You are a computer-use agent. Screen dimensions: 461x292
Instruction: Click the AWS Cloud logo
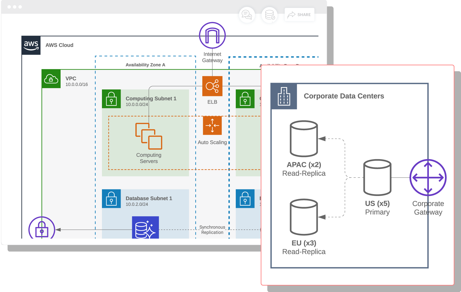pos(31,45)
